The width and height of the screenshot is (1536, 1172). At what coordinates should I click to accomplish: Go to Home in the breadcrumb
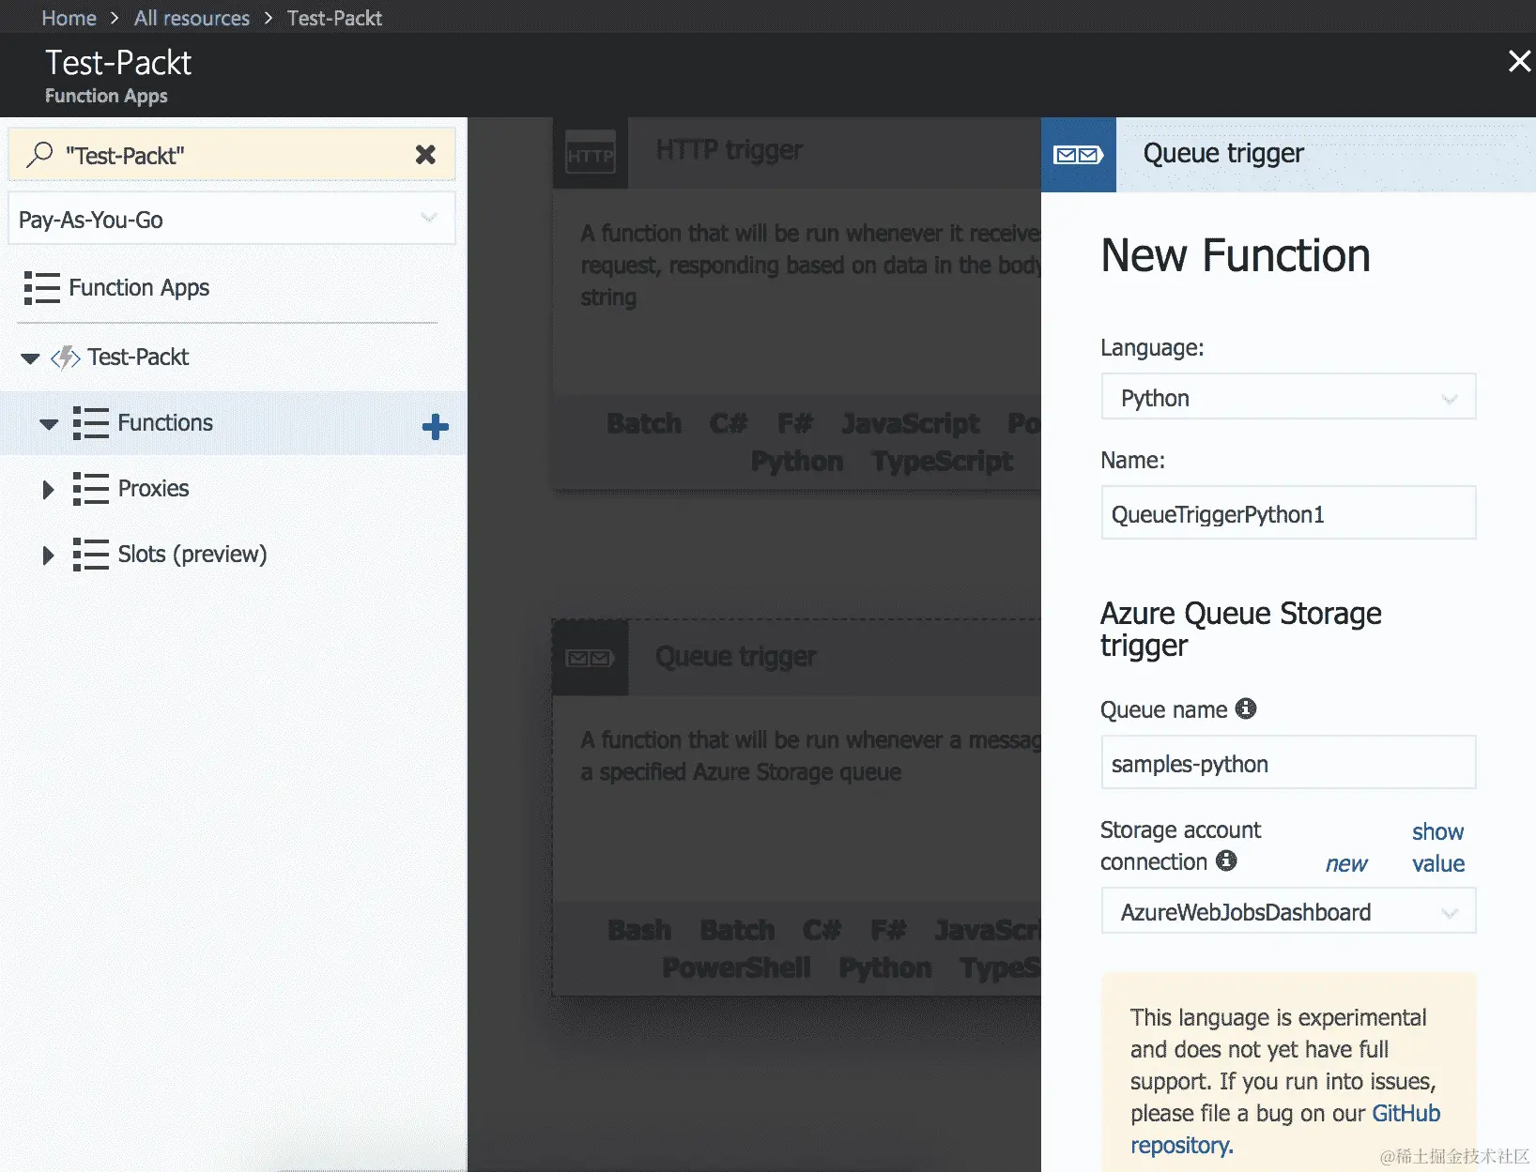point(69,18)
